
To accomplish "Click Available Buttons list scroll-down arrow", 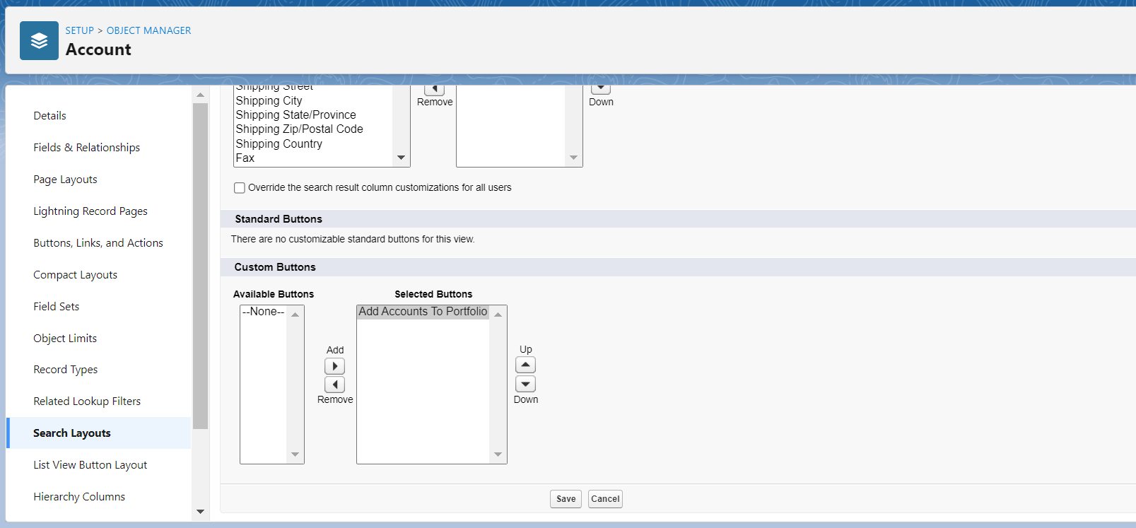I will 295,454.
